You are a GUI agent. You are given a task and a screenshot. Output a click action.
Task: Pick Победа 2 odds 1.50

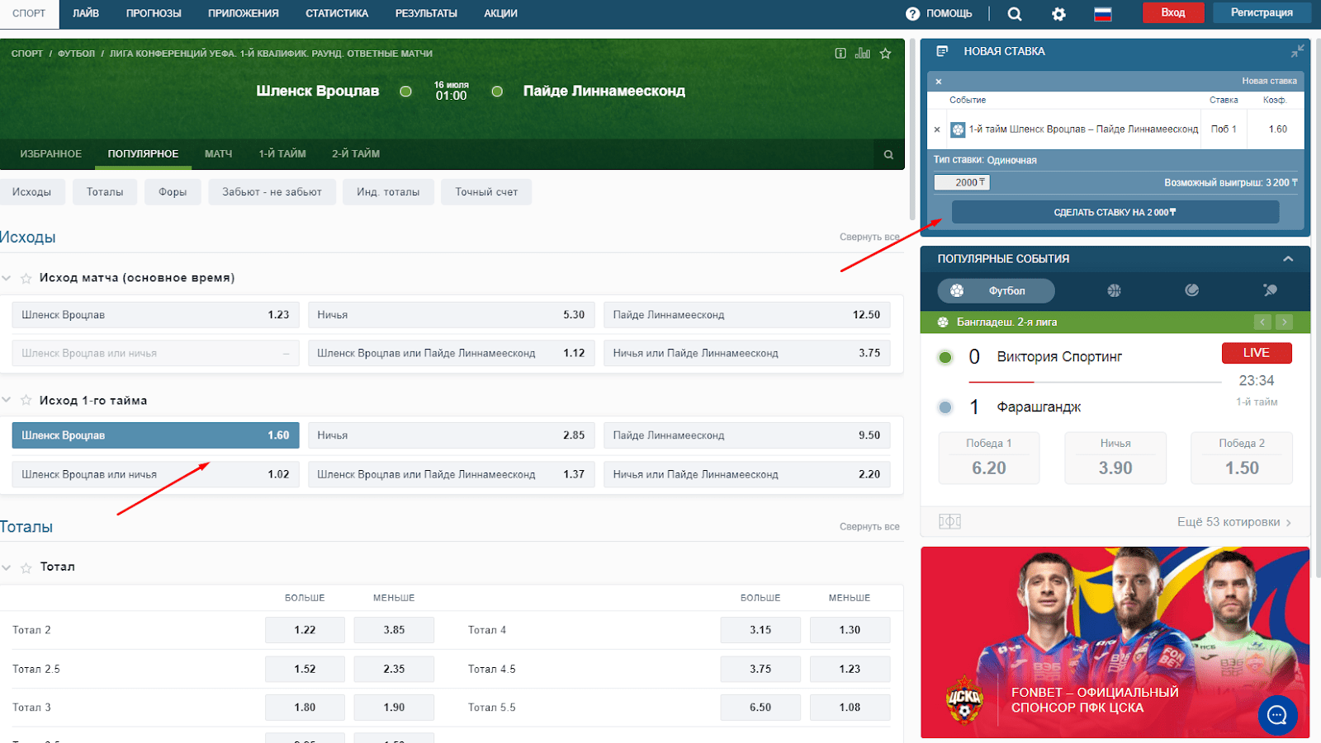coord(1242,458)
